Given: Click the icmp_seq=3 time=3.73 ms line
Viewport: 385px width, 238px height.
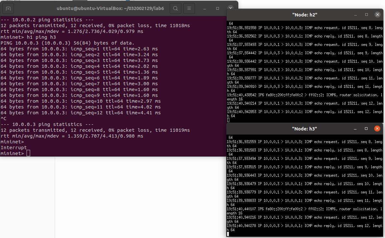Looking at the screenshot, I should pyautogui.click(x=79, y=60).
